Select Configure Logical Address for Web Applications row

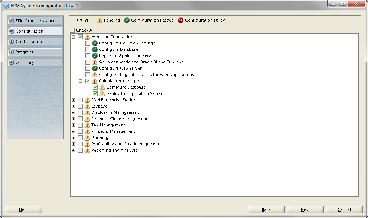tap(146, 75)
